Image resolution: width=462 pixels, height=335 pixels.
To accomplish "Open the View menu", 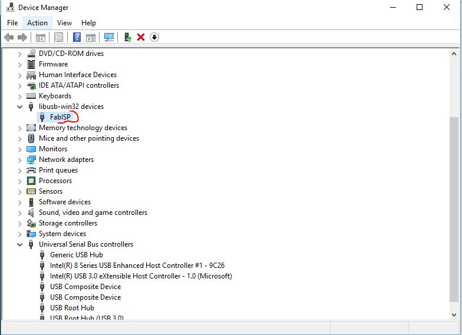I will click(65, 23).
